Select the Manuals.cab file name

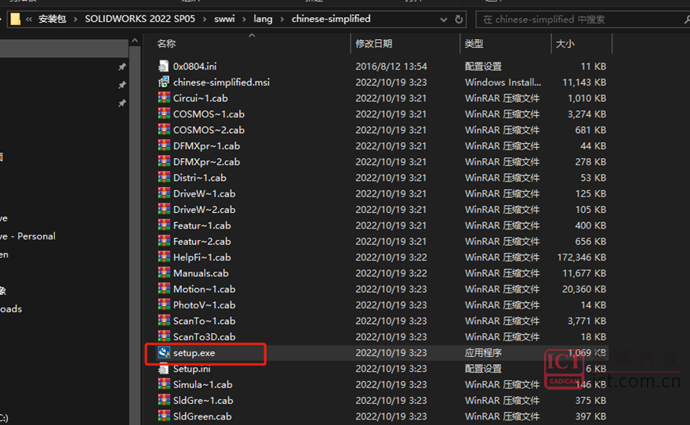pos(201,273)
